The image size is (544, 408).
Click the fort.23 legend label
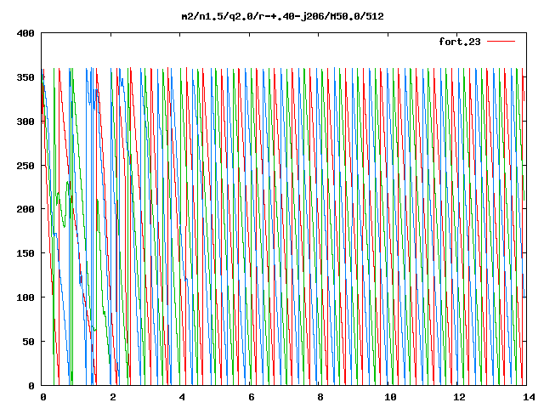(x=460, y=42)
